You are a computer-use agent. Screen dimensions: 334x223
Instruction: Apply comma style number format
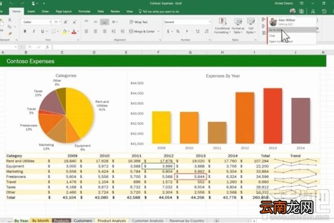pyautogui.click(x=187, y=32)
